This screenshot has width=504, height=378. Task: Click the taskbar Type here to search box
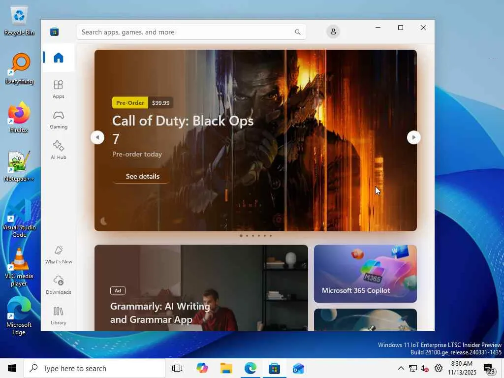(94, 368)
